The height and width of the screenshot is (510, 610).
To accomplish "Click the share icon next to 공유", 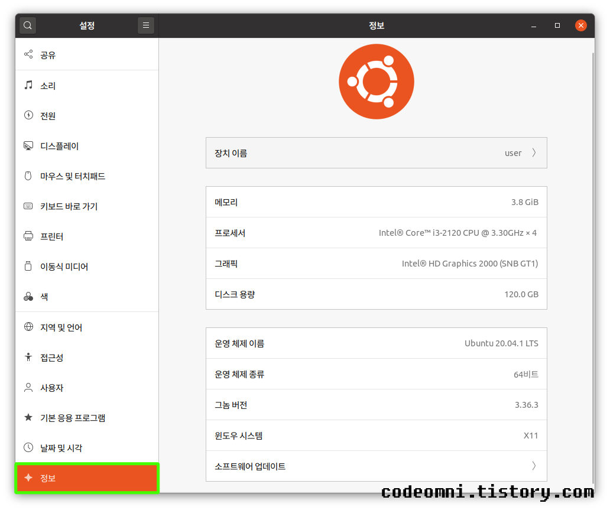I will (28, 54).
